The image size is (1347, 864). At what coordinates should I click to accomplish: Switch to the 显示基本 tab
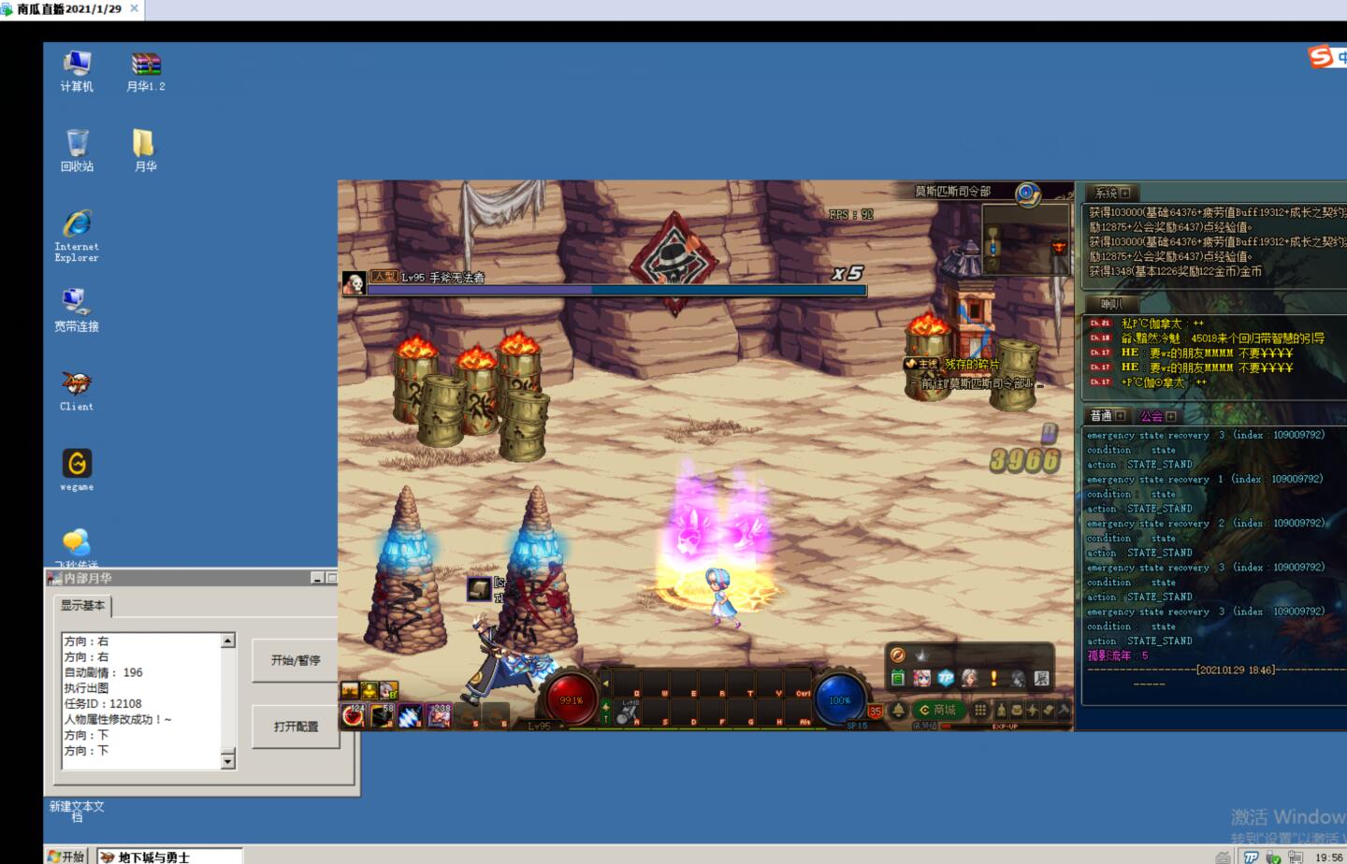[83, 606]
